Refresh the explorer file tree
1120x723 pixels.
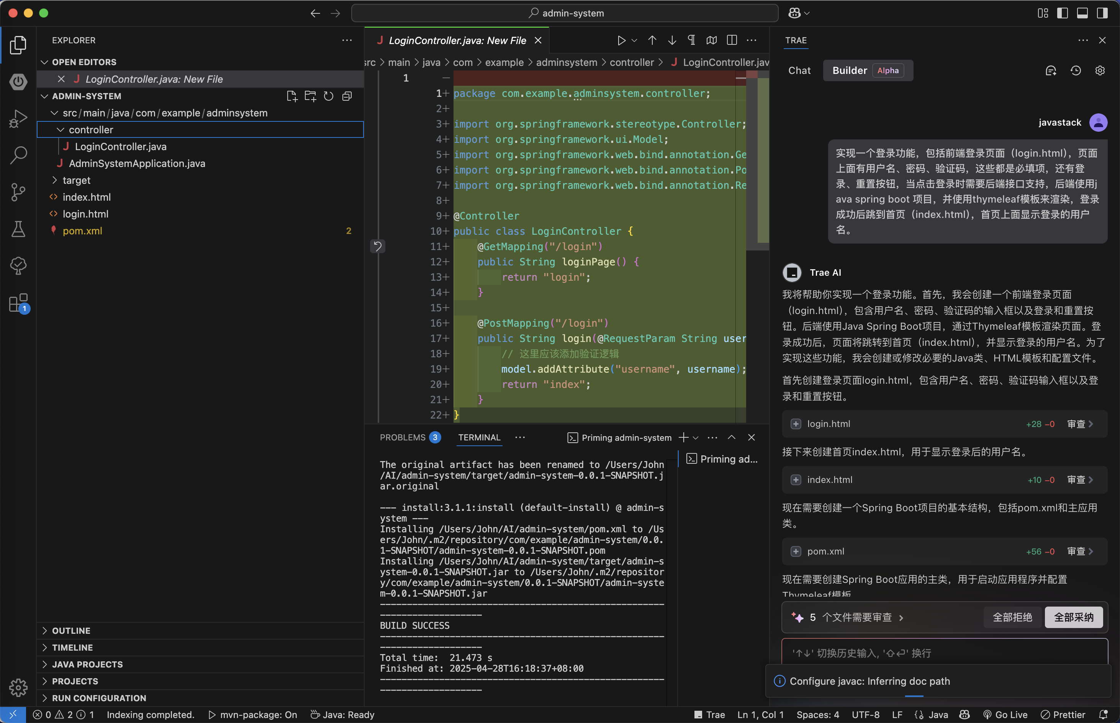coord(329,96)
